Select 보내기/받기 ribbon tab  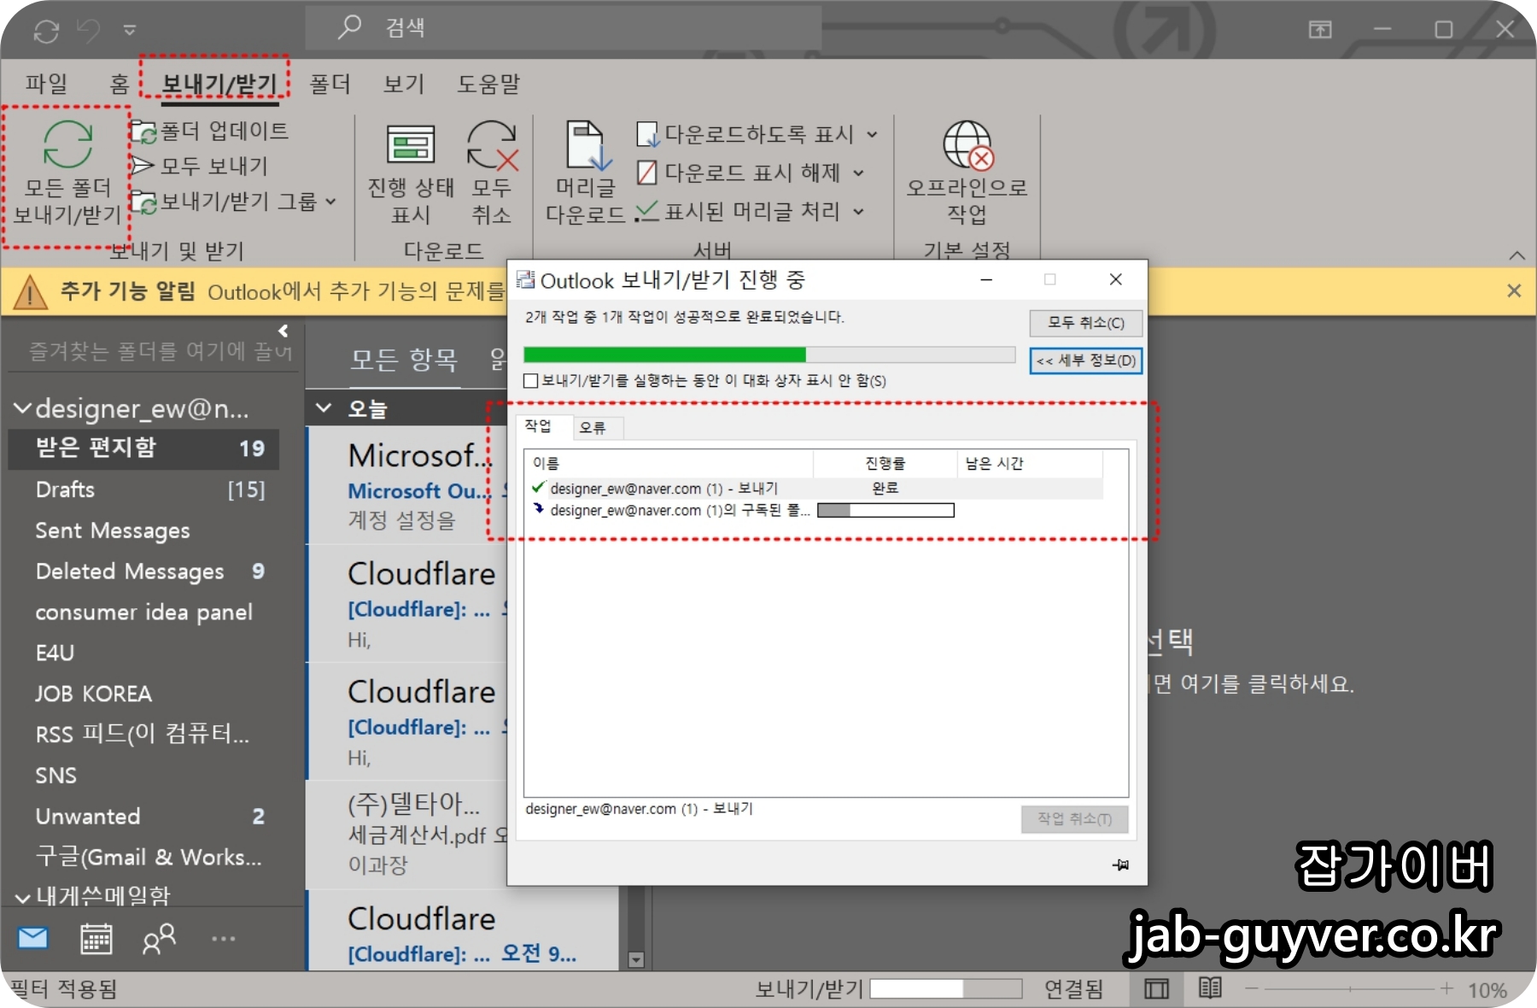point(219,85)
